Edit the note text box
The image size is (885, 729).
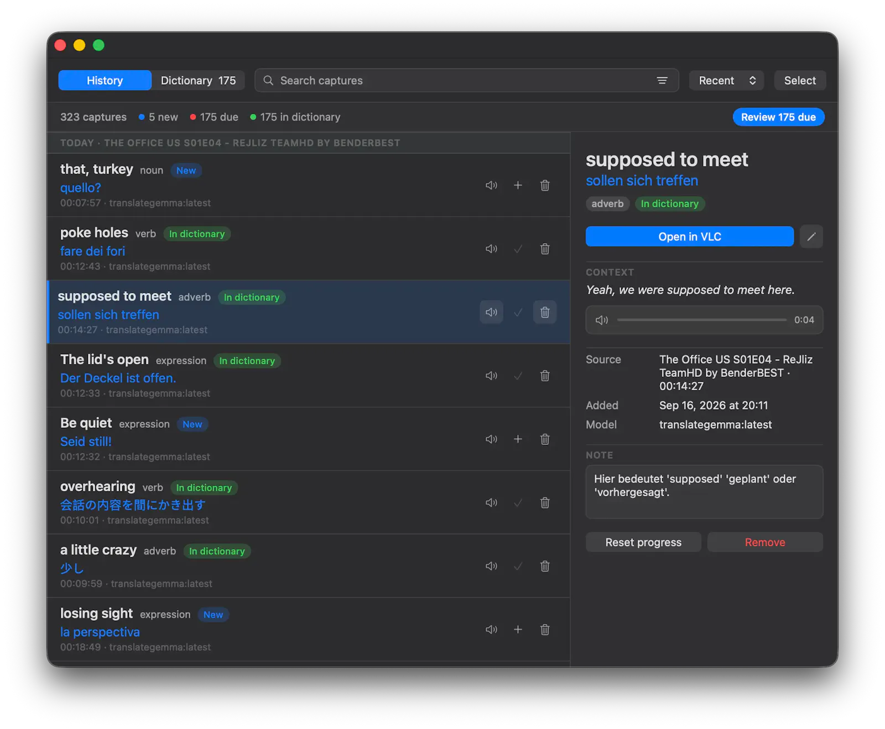704,492
